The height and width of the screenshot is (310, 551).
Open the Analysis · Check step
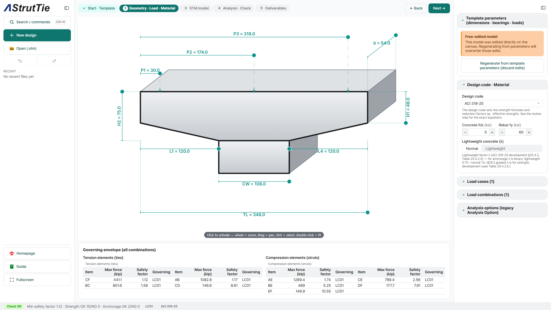click(x=234, y=8)
